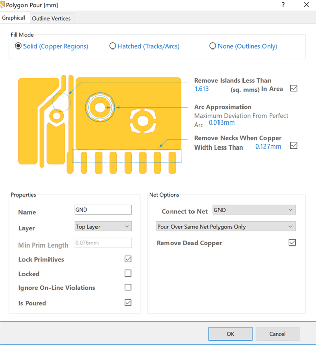The width and height of the screenshot is (316, 345).
Task: Uncheck Lock Primitives checkbox
Action: [128, 259]
